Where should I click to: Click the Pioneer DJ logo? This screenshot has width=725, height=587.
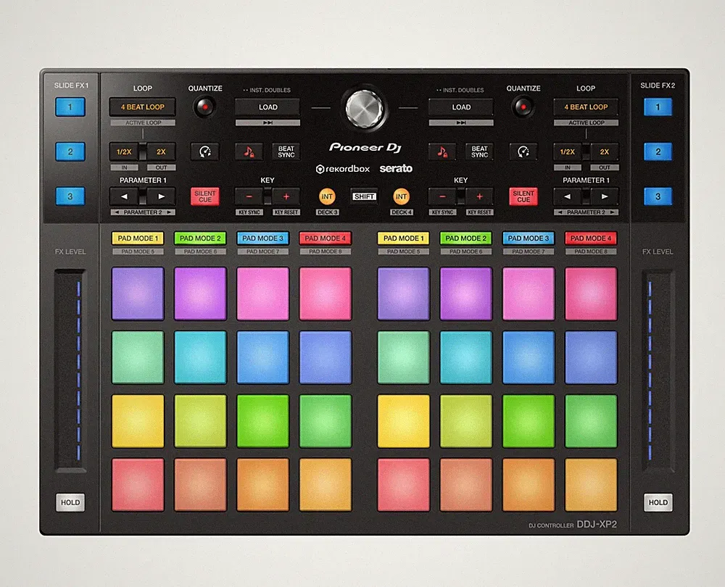(x=365, y=148)
